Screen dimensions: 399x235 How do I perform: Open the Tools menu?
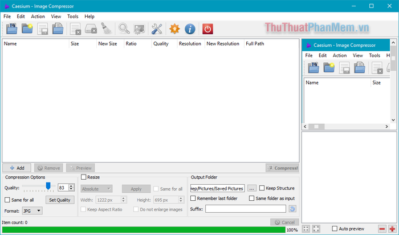tap(73, 17)
